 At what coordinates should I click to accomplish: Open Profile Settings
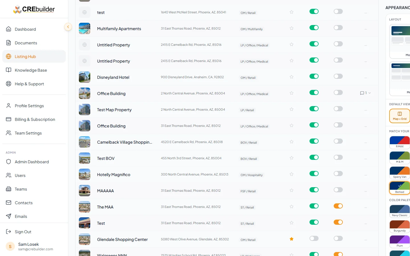pos(29,106)
